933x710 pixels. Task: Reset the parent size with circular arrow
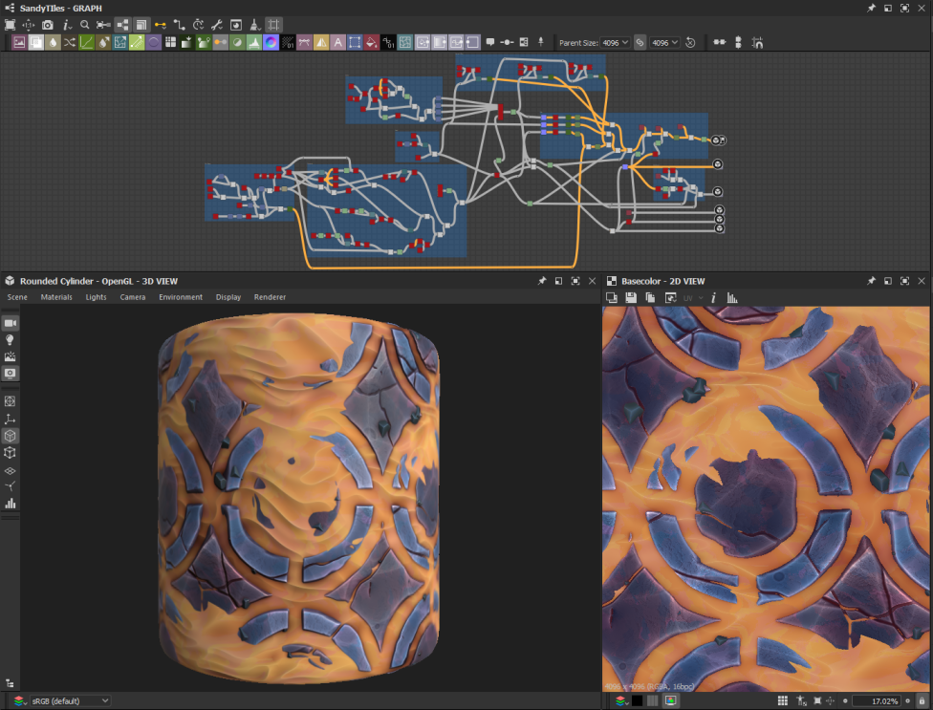pyautogui.click(x=690, y=43)
